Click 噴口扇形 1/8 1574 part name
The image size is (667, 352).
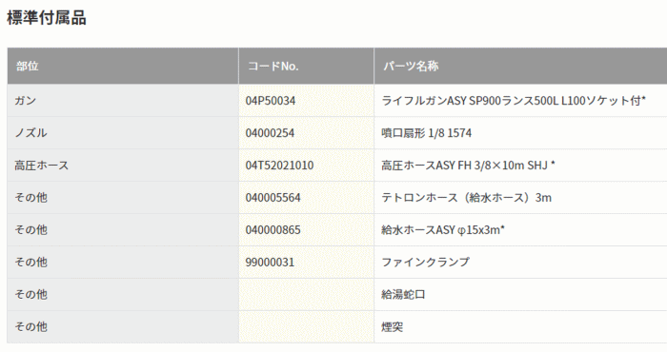(x=426, y=133)
